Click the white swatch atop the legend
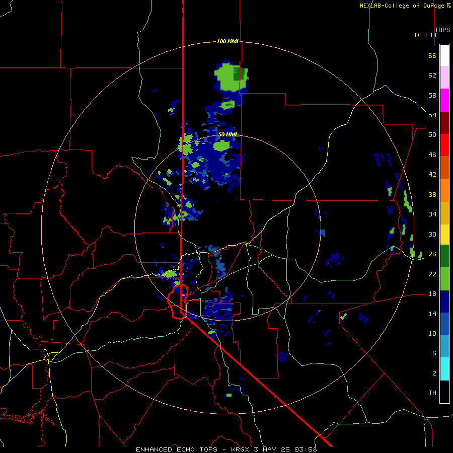The height and width of the screenshot is (453, 453). pyautogui.click(x=444, y=55)
